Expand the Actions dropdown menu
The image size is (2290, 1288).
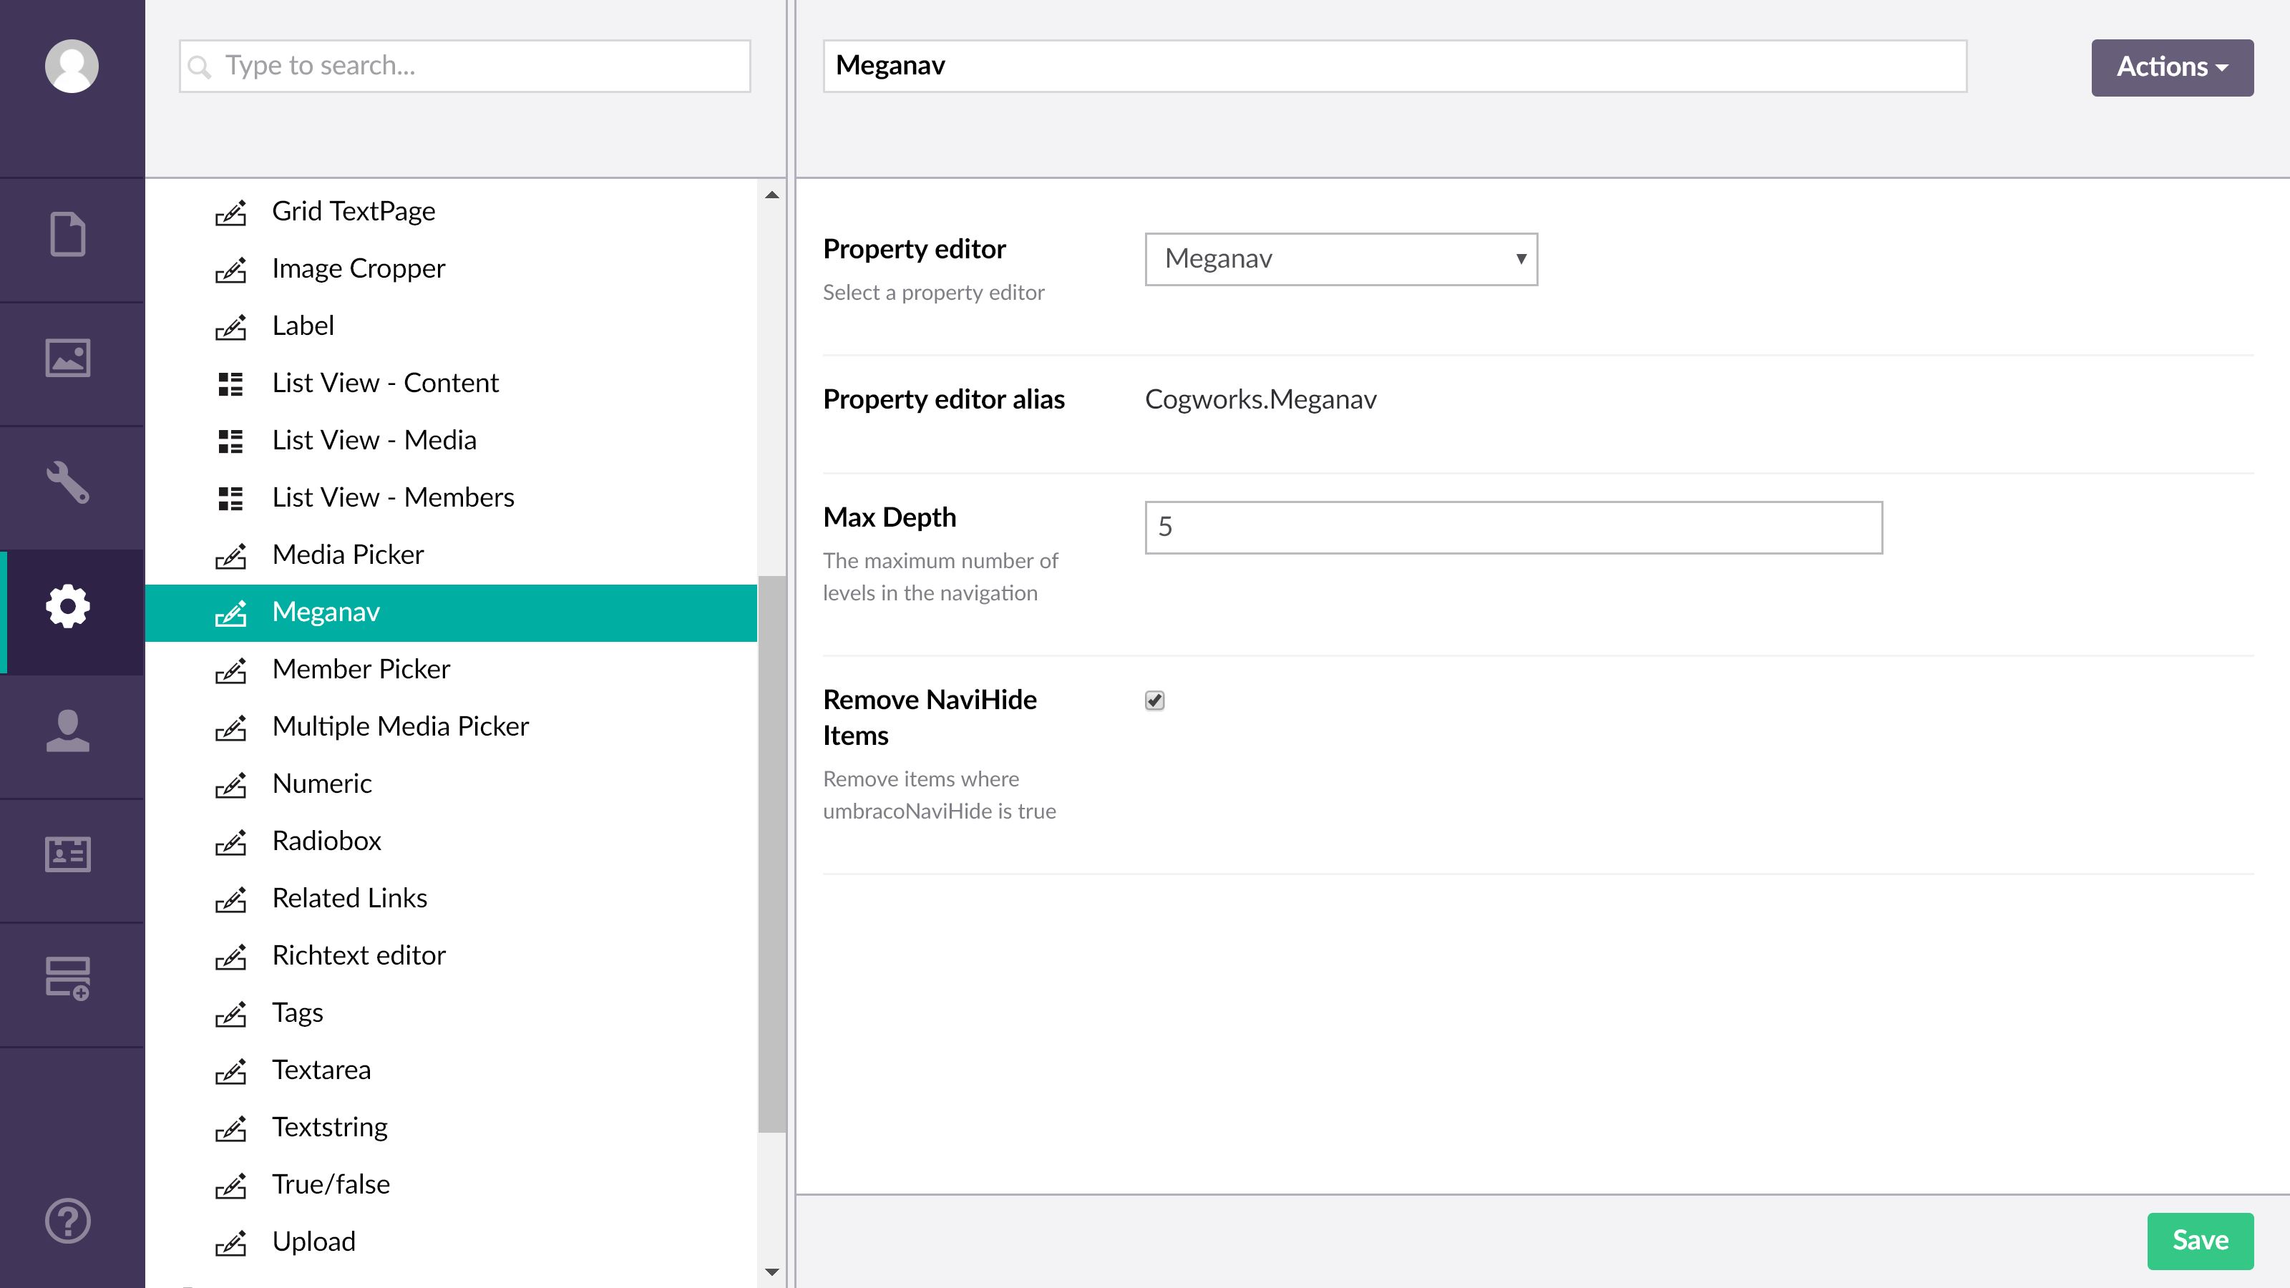[x=2171, y=67]
